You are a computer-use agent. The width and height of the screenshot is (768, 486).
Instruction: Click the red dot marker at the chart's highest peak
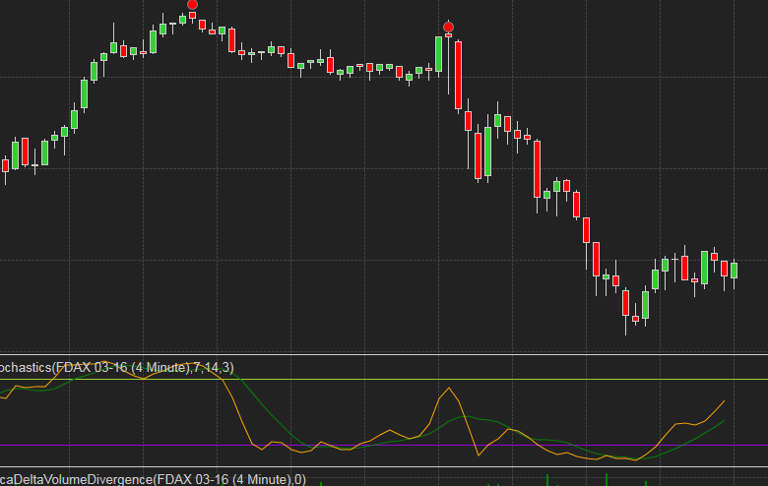192,5
